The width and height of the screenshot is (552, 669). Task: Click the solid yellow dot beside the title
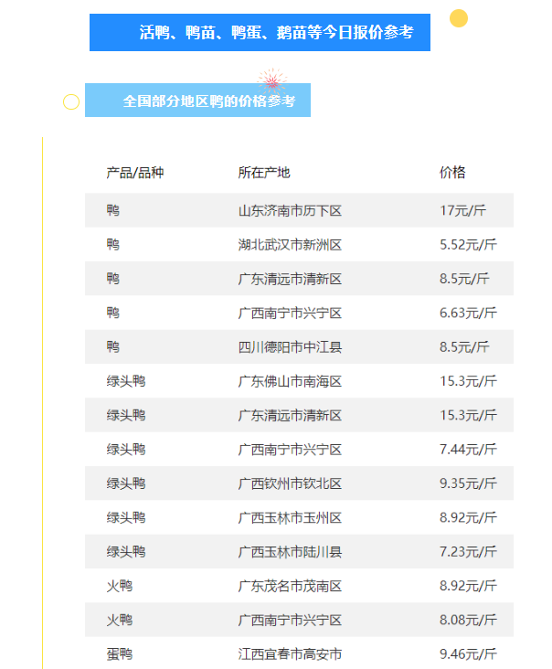tap(459, 18)
